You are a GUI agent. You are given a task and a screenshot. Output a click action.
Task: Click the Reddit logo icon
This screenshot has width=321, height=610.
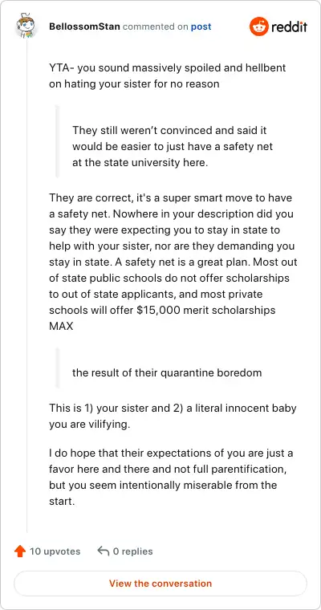pyautogui.click(x=258, y=26)
